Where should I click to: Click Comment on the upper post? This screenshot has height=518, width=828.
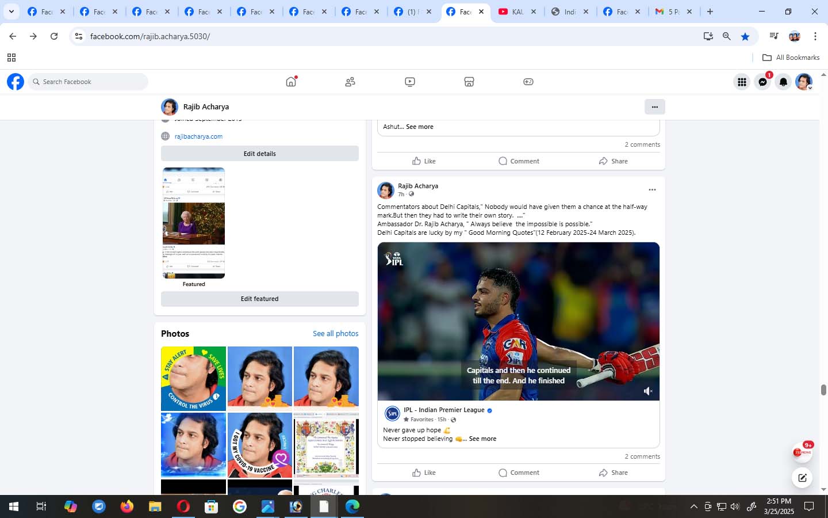point(519,161)
